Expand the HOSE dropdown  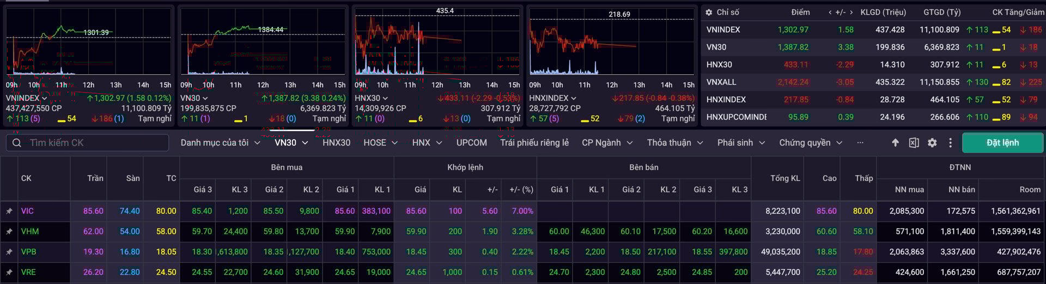[381, 143]
